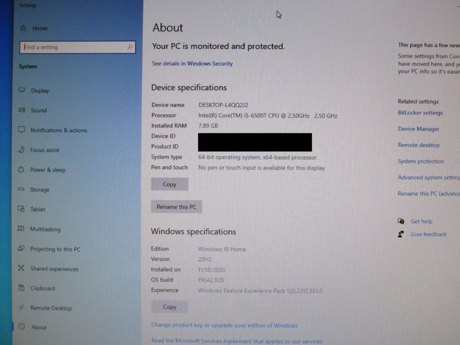This screenshot has height=345, width=460.
Task: Click the Give feedback person icon
Action: [401, 234]
